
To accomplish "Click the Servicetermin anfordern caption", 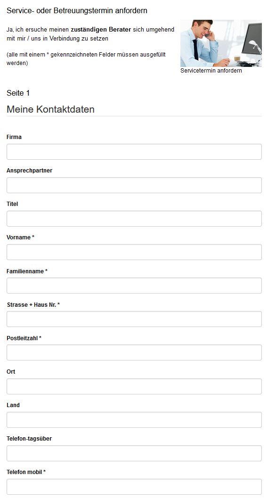I will click(211, 71).
